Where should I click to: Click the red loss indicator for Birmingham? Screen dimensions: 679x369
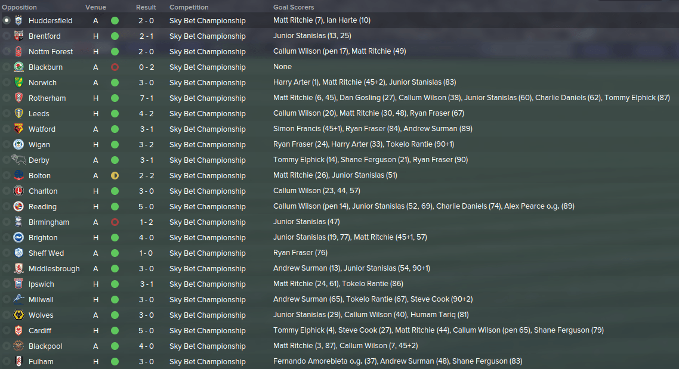coord(115,222)
